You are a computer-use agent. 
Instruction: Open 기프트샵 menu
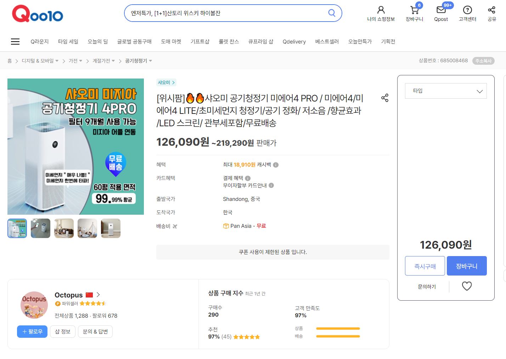click(x=200, y=41)
